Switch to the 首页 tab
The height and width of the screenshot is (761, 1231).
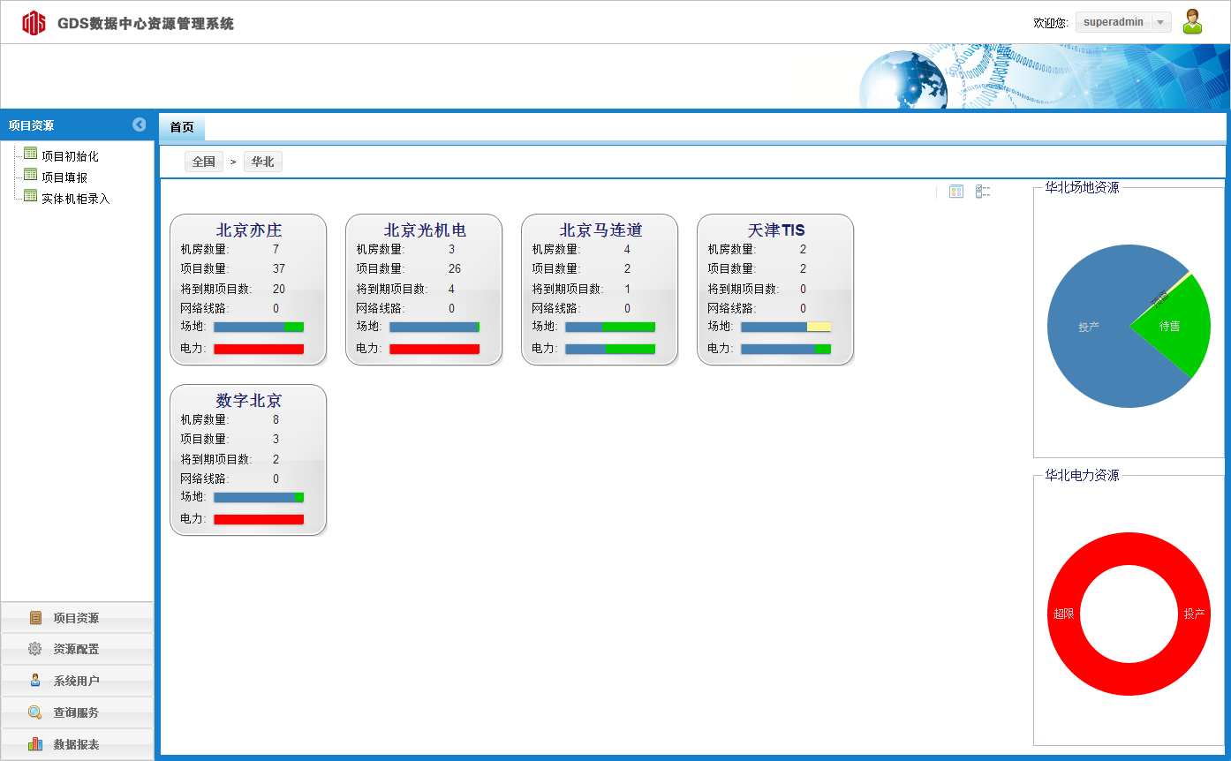pyautogui.click(x=182, y=127)
